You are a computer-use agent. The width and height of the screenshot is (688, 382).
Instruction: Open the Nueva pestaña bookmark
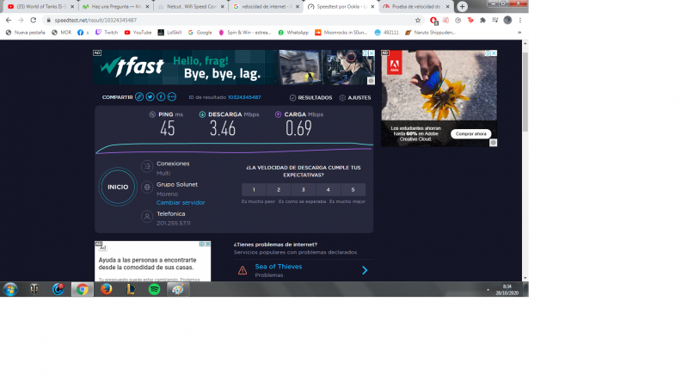coord(26,33)
